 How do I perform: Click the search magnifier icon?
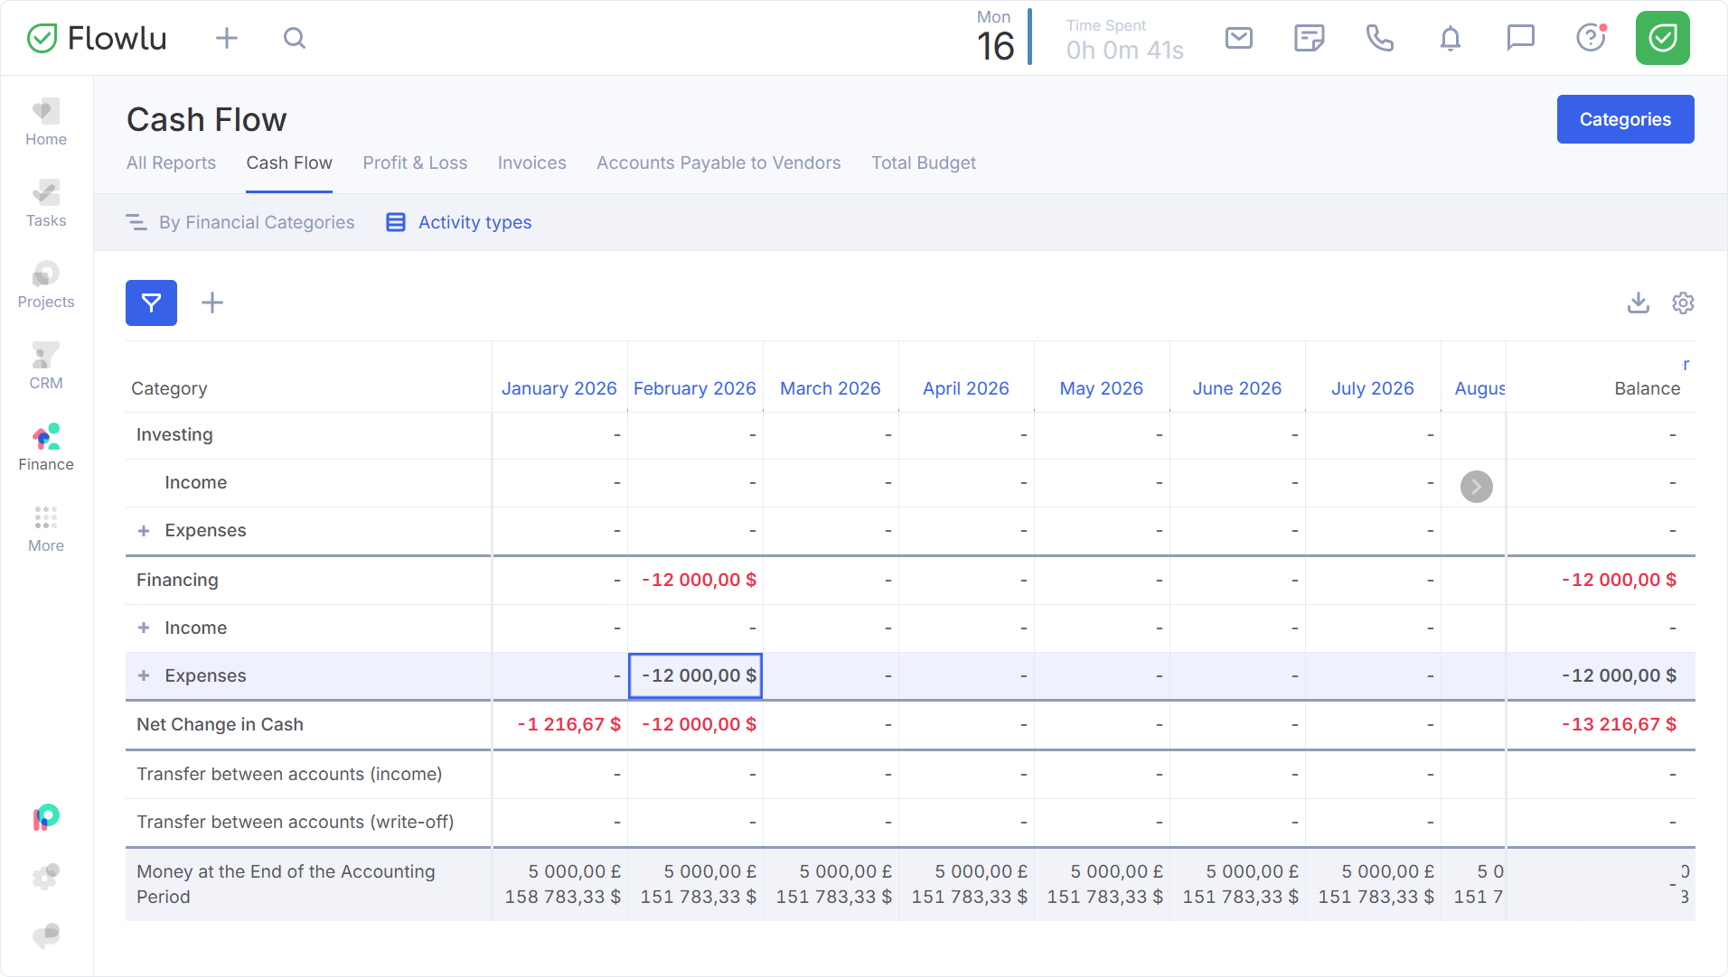pos(294,38)
